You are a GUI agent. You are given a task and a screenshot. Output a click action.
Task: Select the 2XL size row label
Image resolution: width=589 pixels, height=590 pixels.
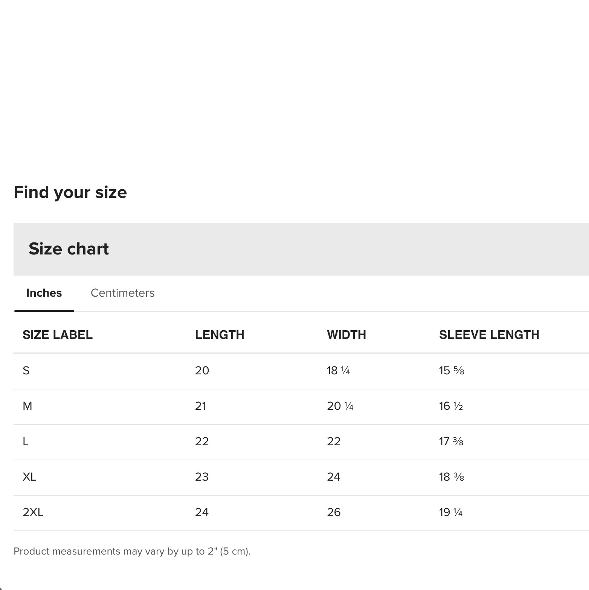33,512
